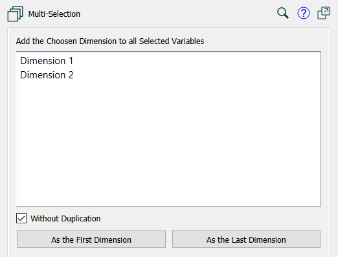Click the As the Last Dimension button
The image size is (338, 257).
[246, 240]
